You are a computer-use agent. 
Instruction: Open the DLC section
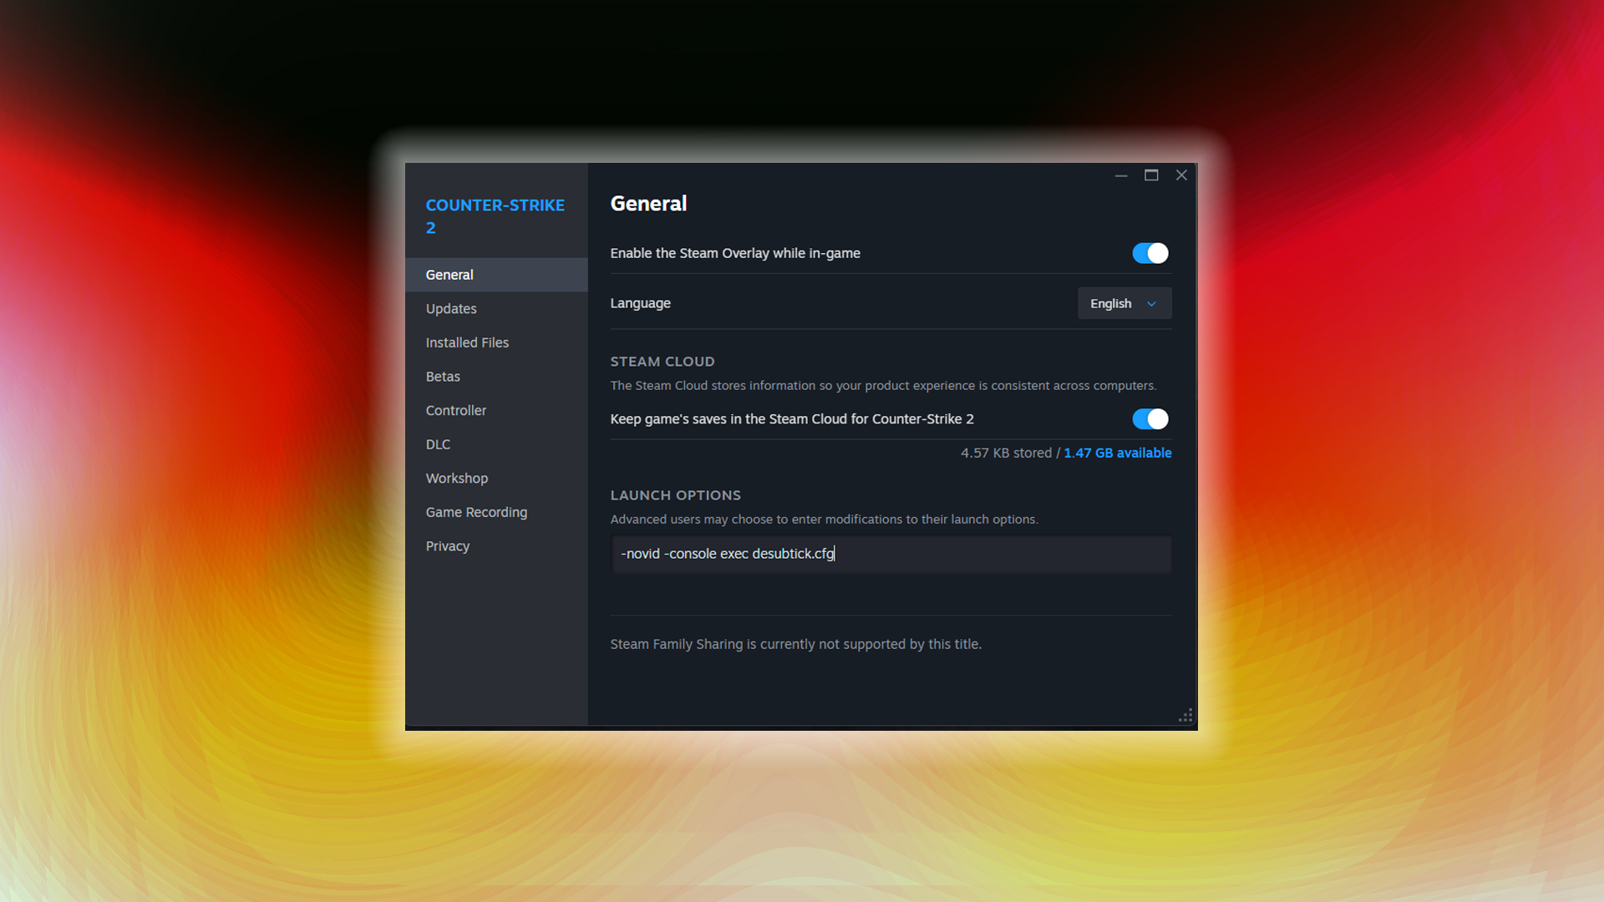pos(496,444)
